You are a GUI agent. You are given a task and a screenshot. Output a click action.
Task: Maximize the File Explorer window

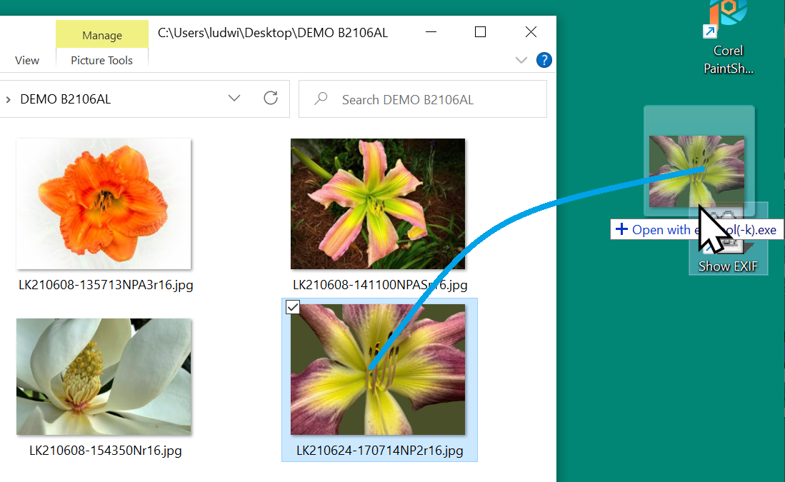pyautogui.click(x=480, y=32)
